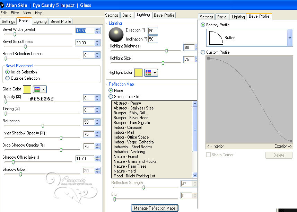Decrease Shadow Offset with down arrow
The width and height of the screenshot is (297, 212).
pos(97,160)
